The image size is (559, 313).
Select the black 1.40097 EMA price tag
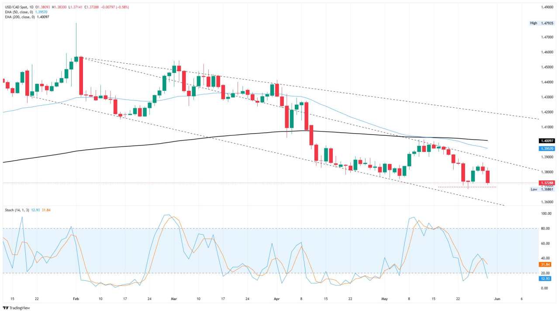click(x=547, y=141)
